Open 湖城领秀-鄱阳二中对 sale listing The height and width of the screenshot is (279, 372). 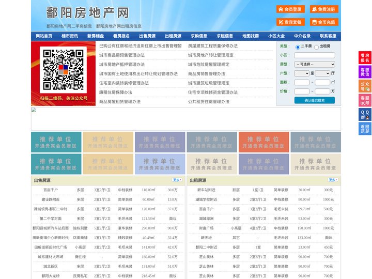point(51,209)
